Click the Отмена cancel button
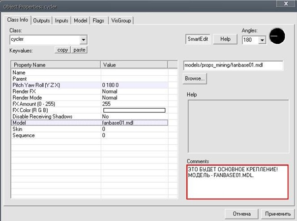The height and width of the screenshot is (221, 297). (242, 214)
